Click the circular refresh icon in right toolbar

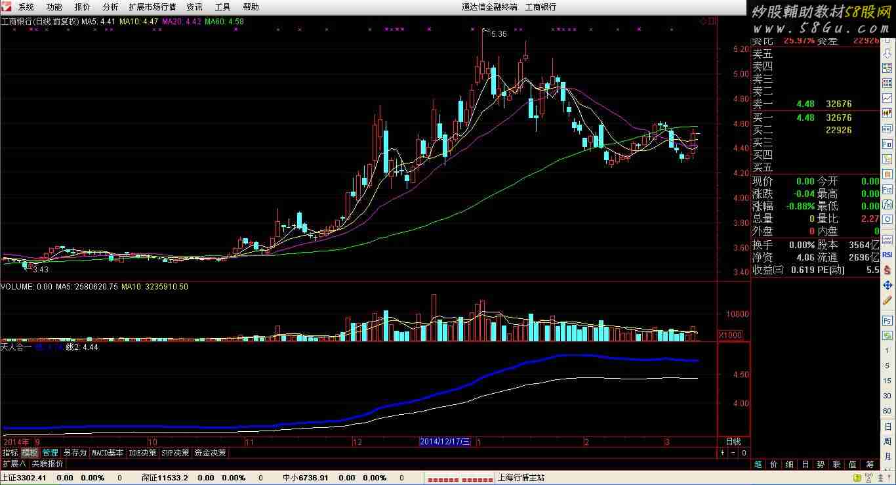pyautogui.click(x=887, y=220)
